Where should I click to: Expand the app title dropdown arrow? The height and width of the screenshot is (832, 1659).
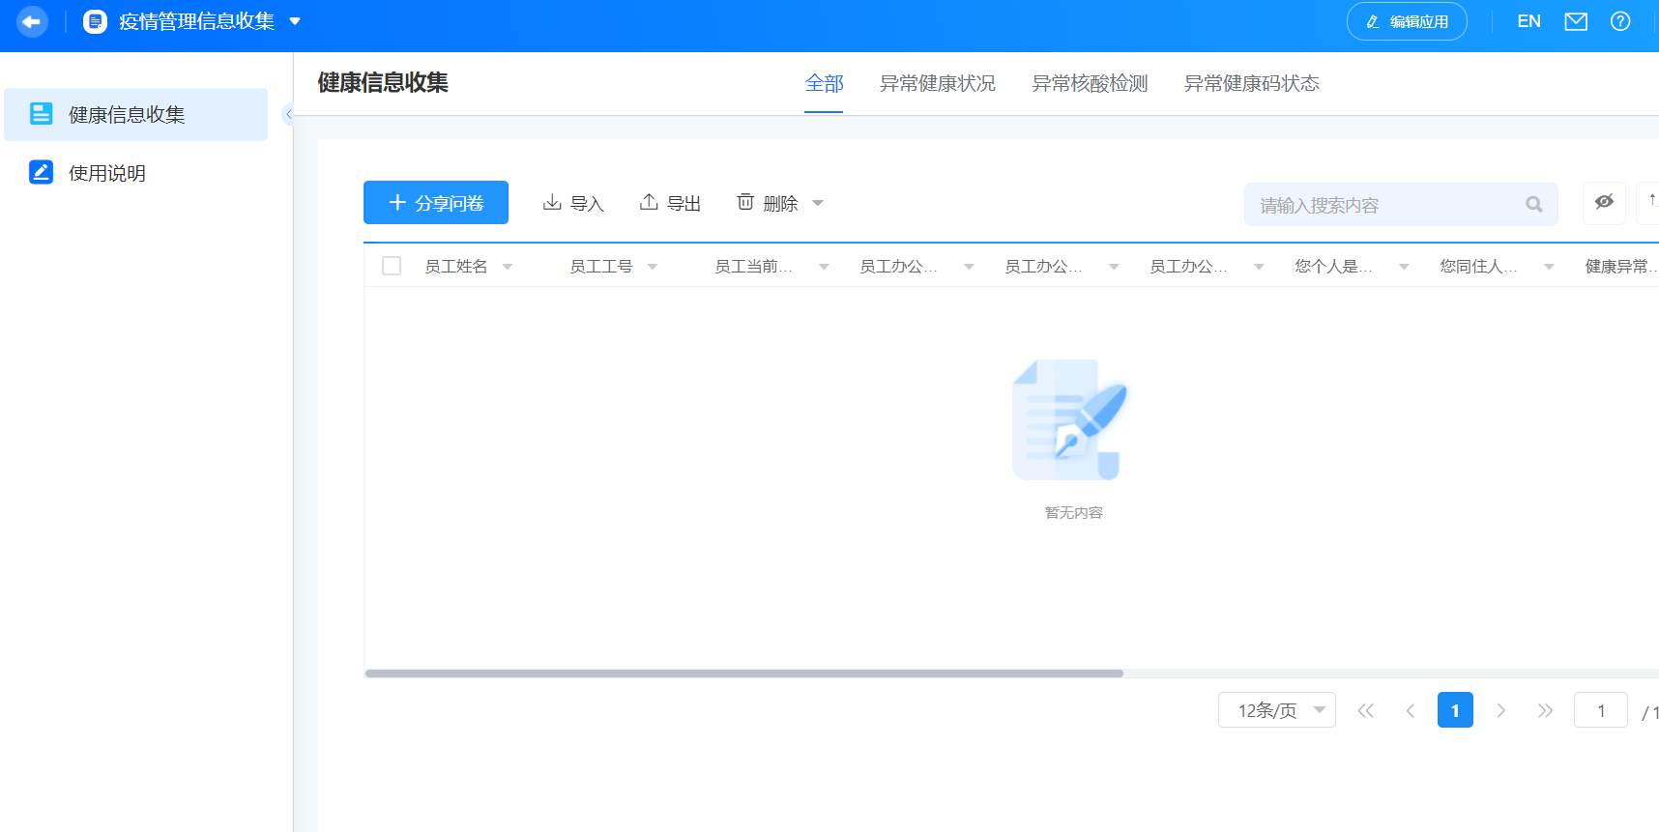click(x=295, y=21)
